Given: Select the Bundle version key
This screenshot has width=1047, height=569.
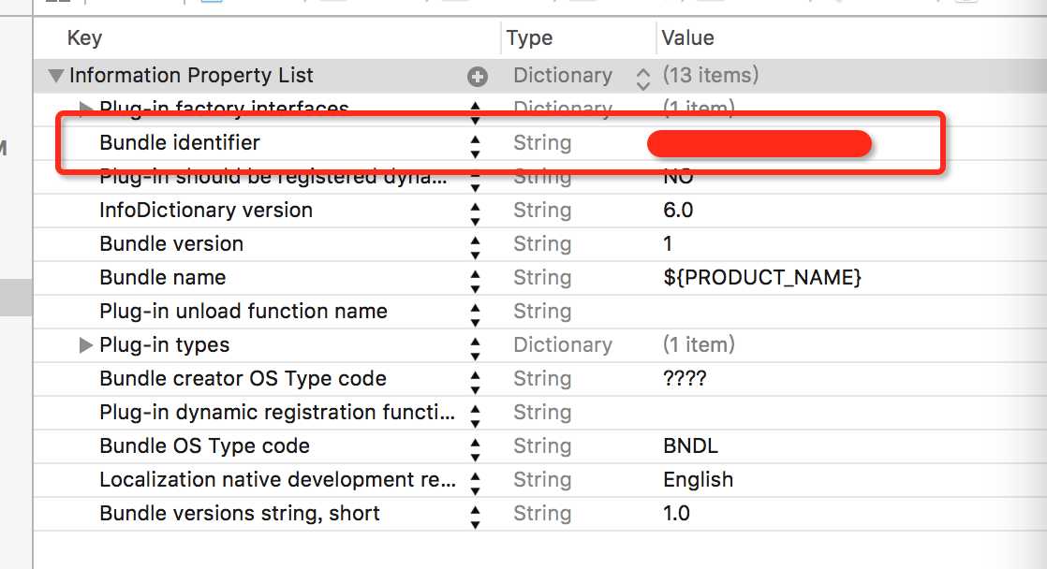Looking at the screenshot, I should (171, 244).
